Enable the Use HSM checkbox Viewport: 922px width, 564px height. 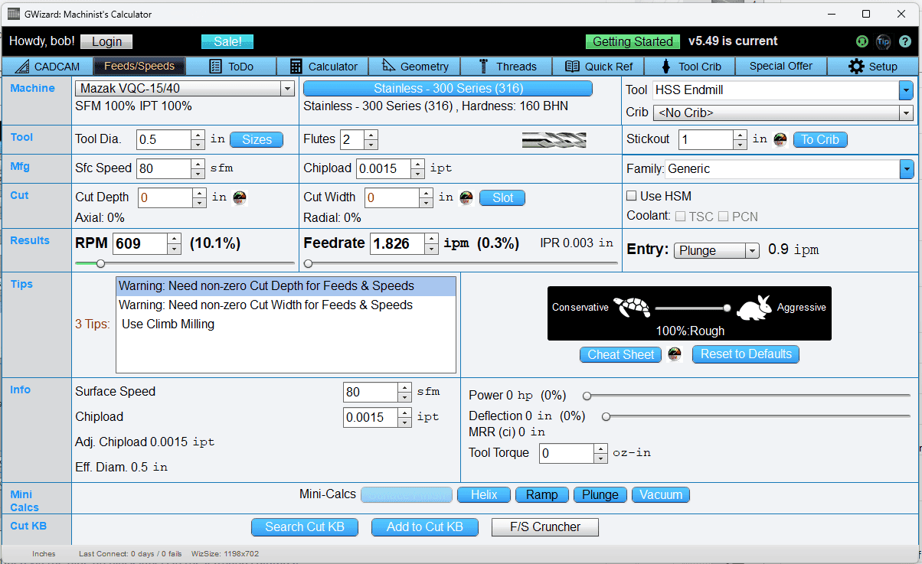[x=631, y=196]
